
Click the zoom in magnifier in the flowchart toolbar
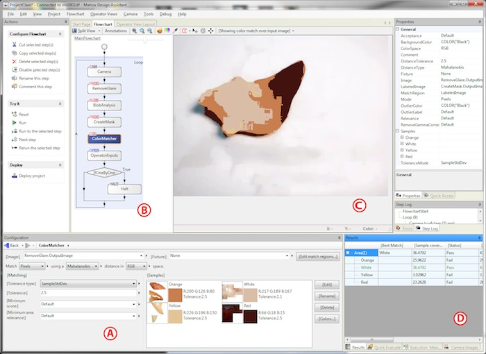[133, 31]
